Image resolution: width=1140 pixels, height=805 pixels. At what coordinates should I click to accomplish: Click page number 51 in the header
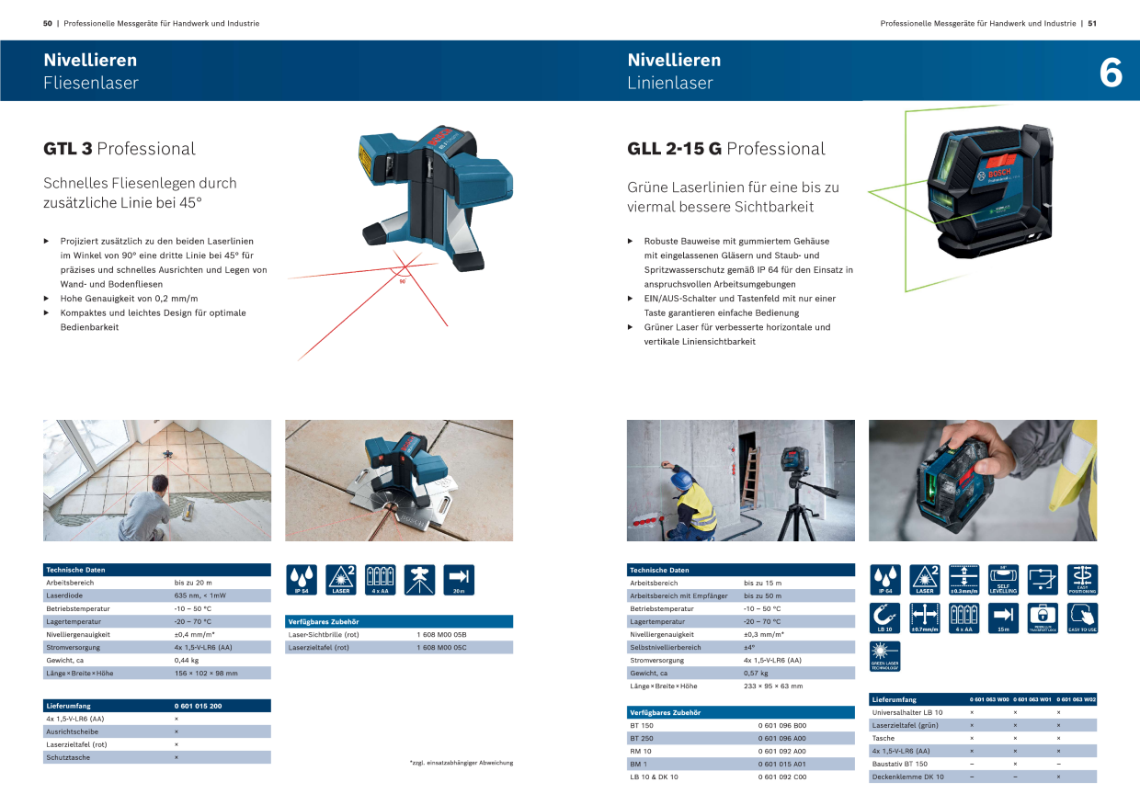(1092, 23)
